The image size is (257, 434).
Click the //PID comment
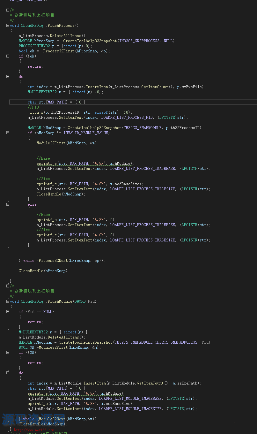[33, 107]
